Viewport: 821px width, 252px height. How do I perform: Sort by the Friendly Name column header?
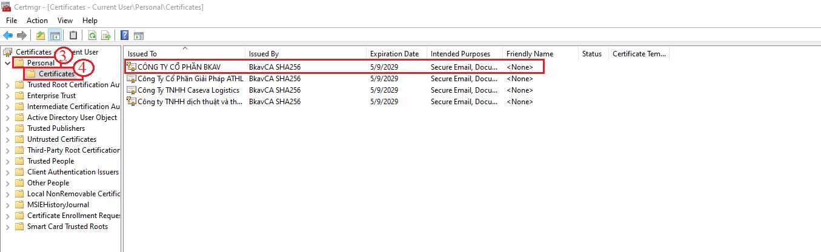(x=540, y=54)
